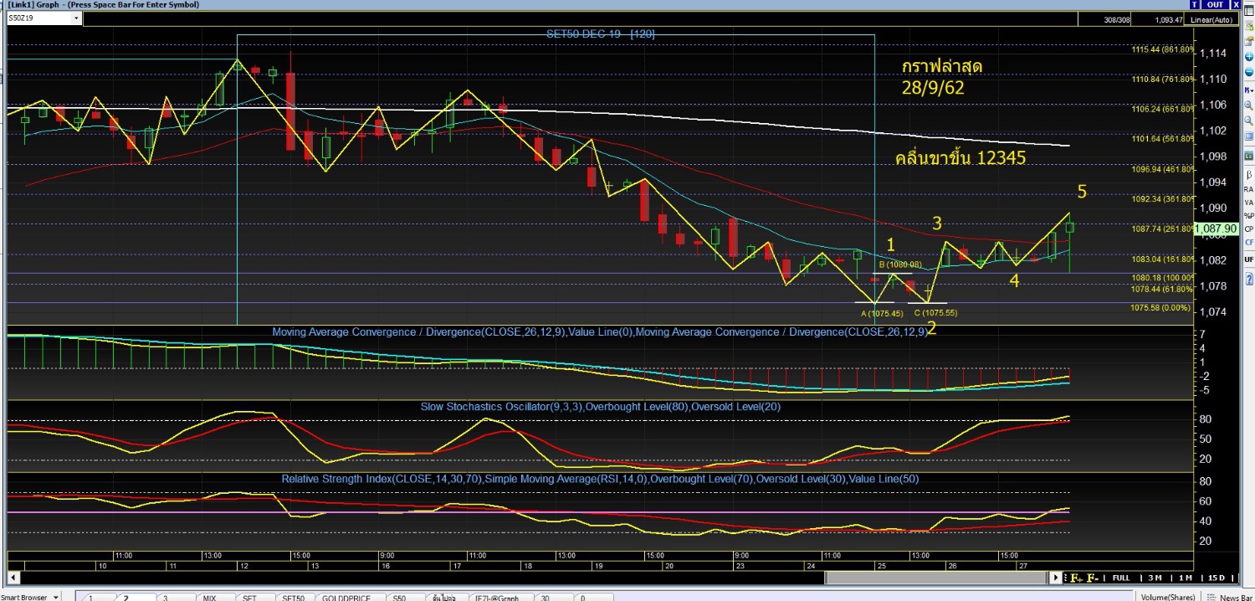Click the scroll right arrow of chart scrollbar
The height and width of the screenshot is (601, 1255).
click(1056, 578)
